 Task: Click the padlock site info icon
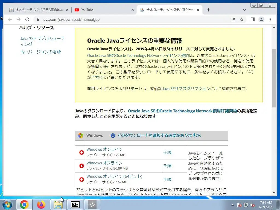[38, 19]
